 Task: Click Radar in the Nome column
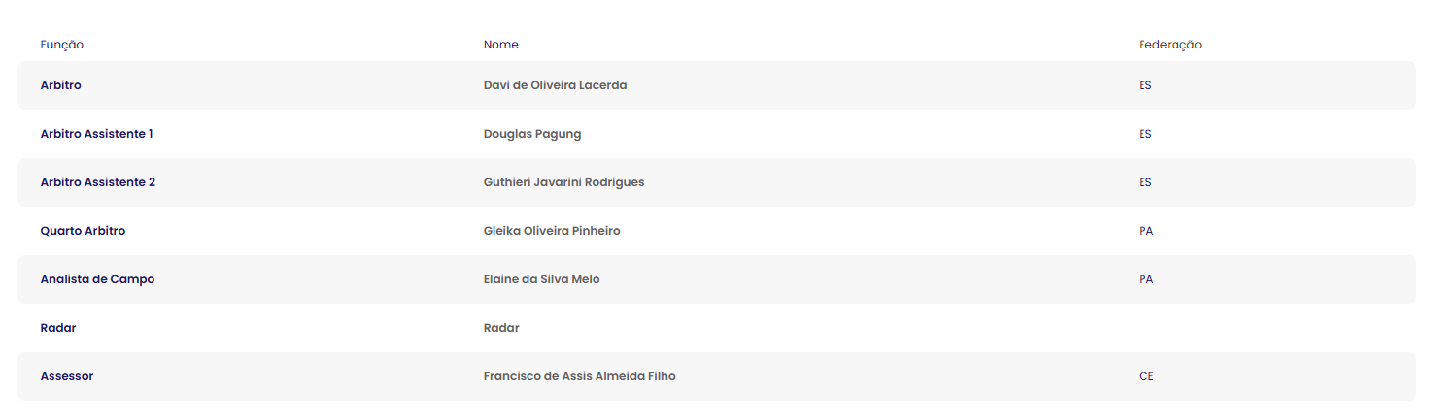pyautogui.click(x=501, y=328)
